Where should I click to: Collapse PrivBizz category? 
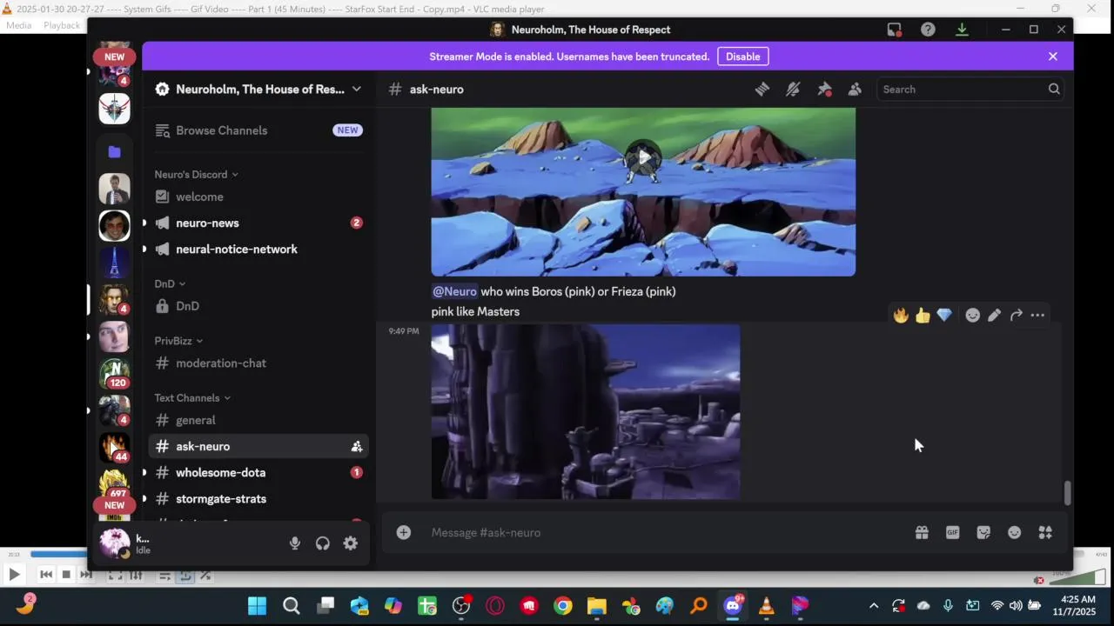[178, 341]
